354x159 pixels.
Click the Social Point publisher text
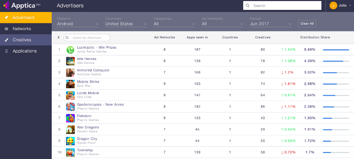pos(86,143)
